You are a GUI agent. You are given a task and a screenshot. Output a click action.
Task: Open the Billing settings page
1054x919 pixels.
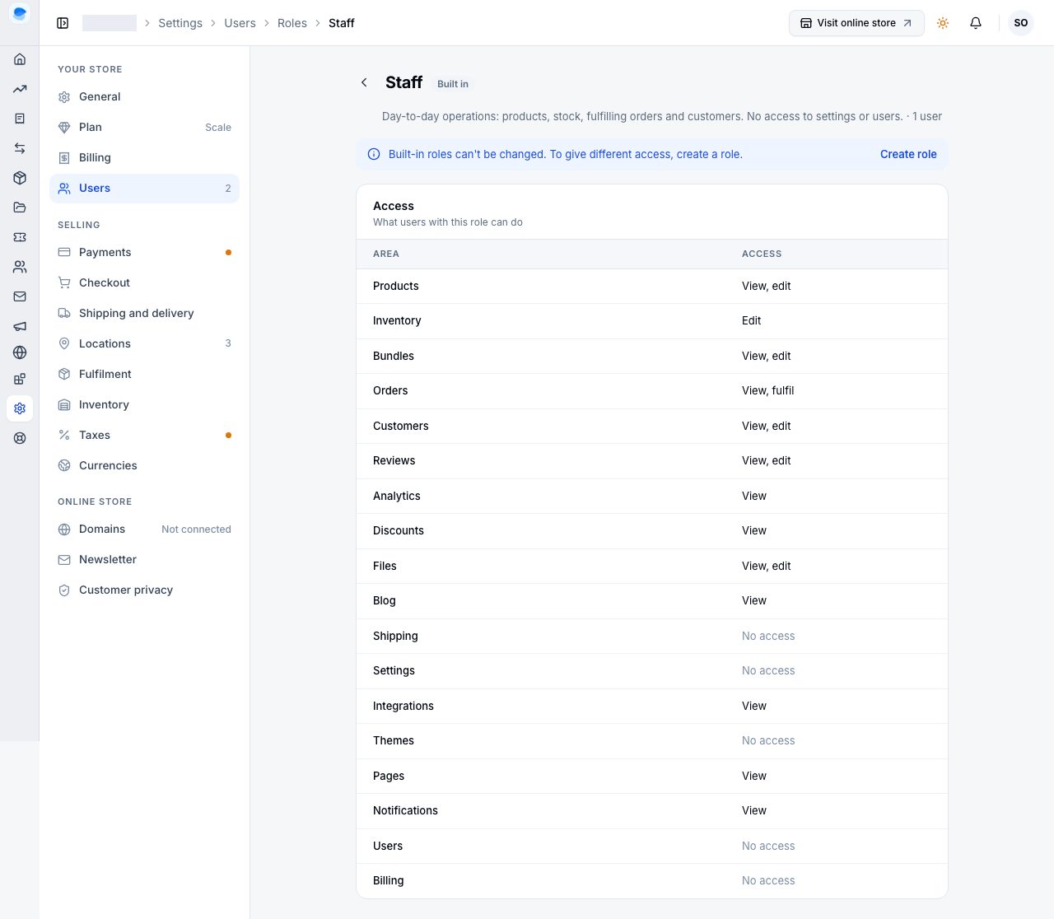point(145,158)
